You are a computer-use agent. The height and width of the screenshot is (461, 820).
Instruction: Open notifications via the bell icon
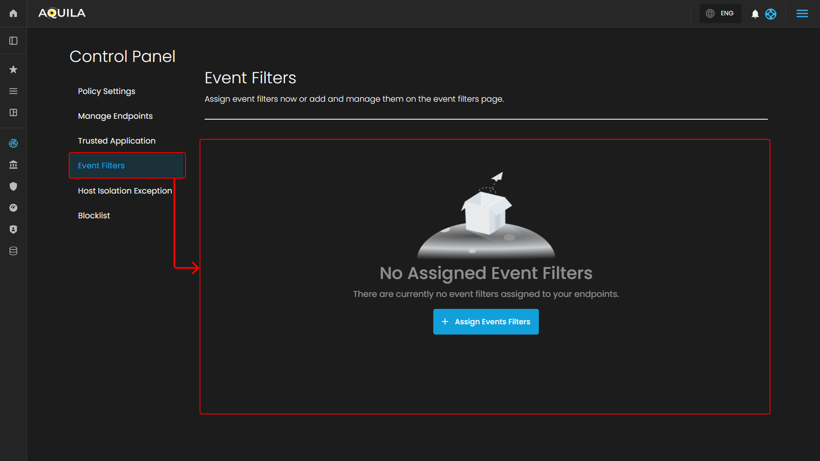click(x=755, y=14)
